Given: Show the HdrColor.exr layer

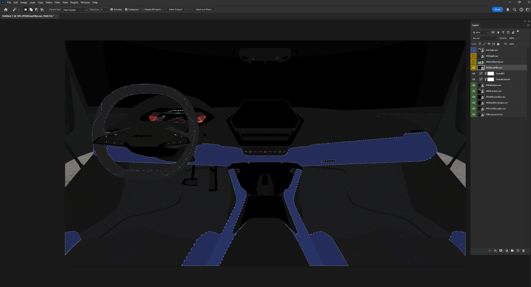Looking at the screenshot, I should pos(473,50).
